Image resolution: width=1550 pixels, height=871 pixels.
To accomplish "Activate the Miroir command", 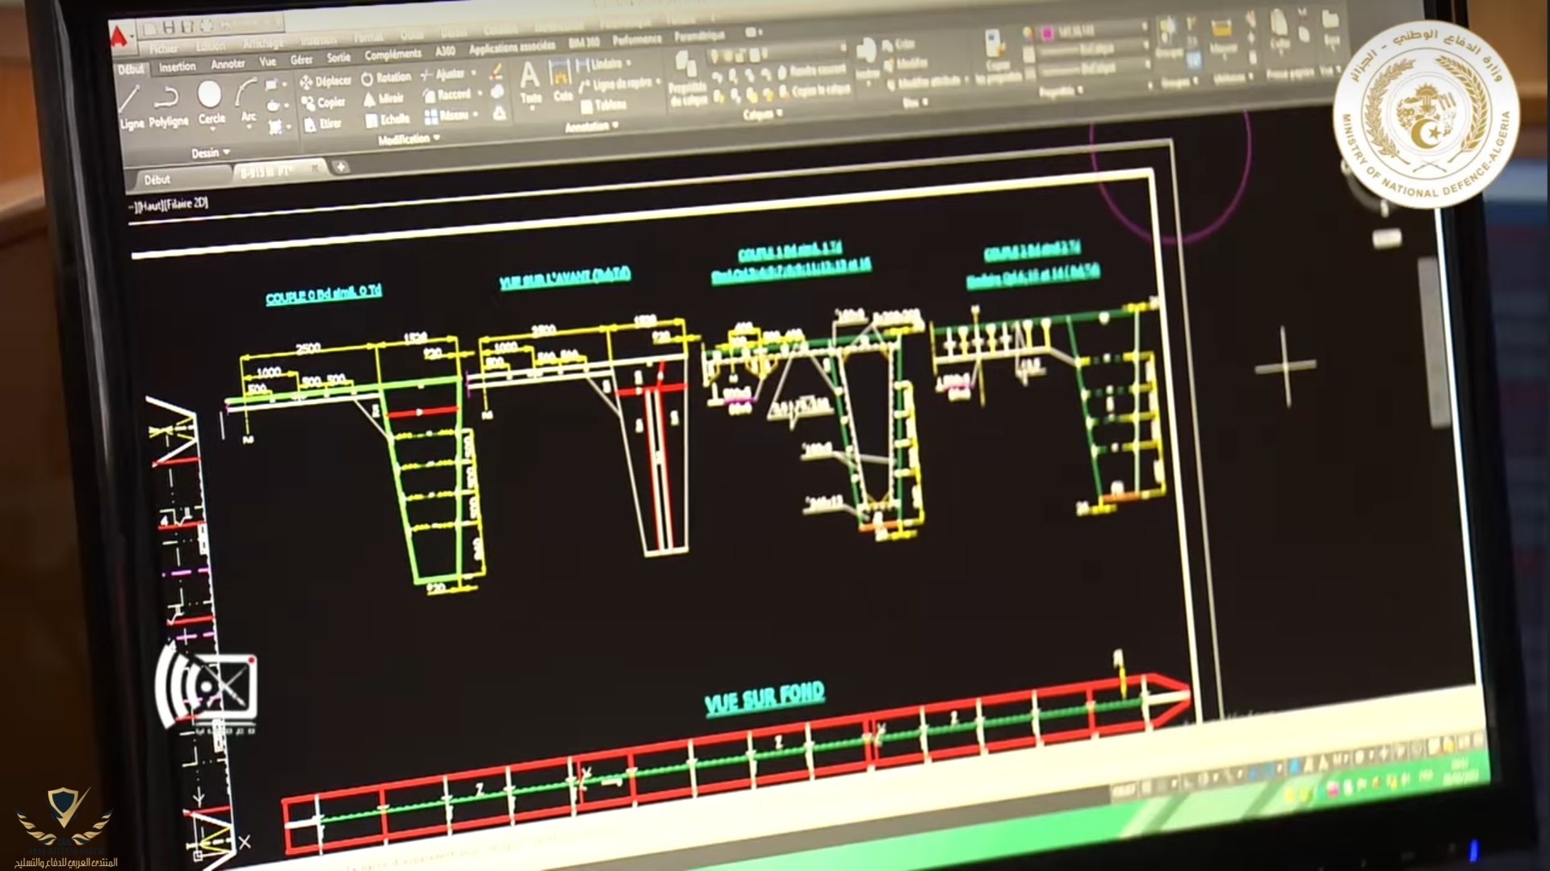I will click(x=383, y=98).
